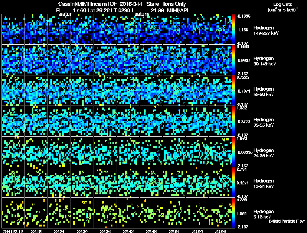Click the 'Stare' mode label in the title
The width and height of the screenshot is (307, 233).
coord(152,4)
